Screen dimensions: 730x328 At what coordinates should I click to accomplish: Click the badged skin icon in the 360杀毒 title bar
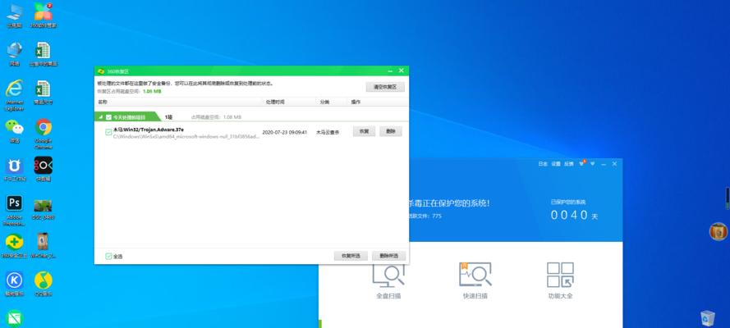pyautogui.click(x=582, y=163)
